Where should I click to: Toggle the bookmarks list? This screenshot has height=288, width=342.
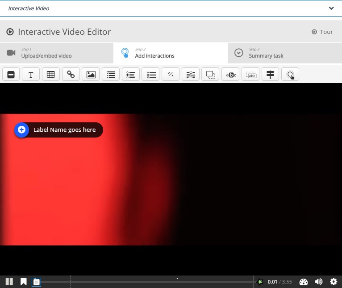tap(23, 282)
